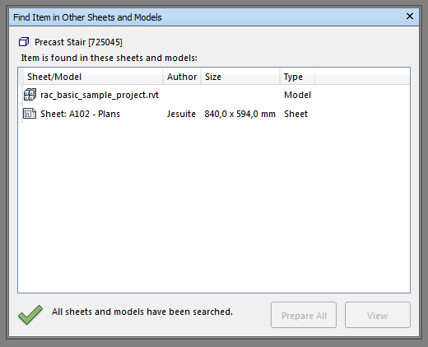Select the rac_basic_sample_project.rvt model icon
Screen dimensions: 428x347
(x=30, y=95)
